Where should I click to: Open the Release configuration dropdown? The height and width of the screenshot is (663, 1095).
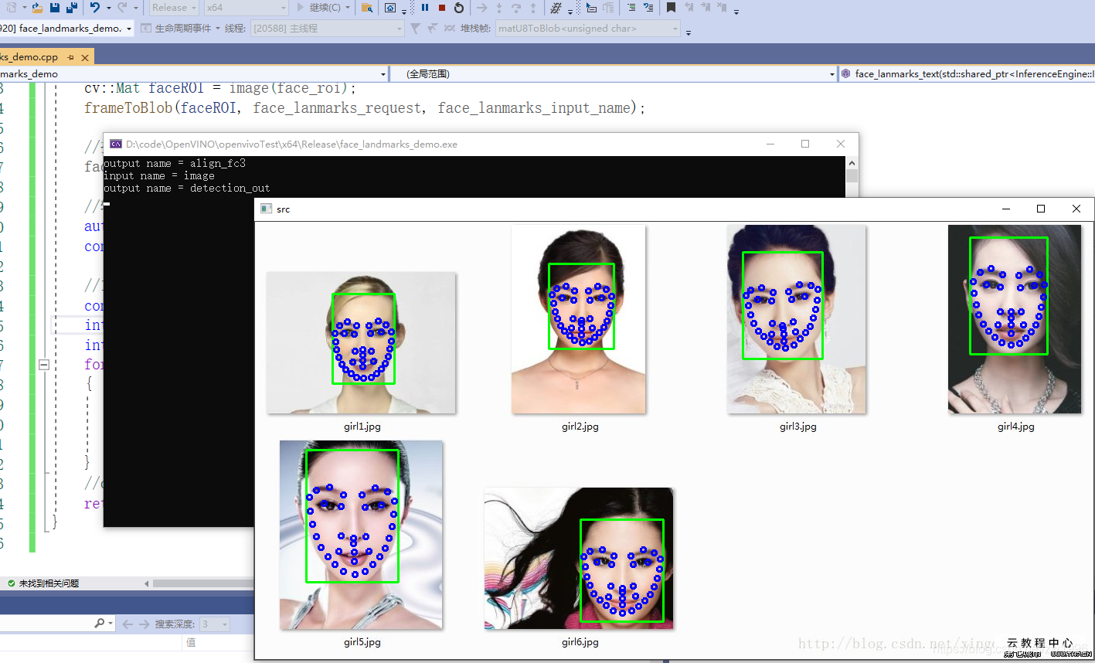pos(174,8)
